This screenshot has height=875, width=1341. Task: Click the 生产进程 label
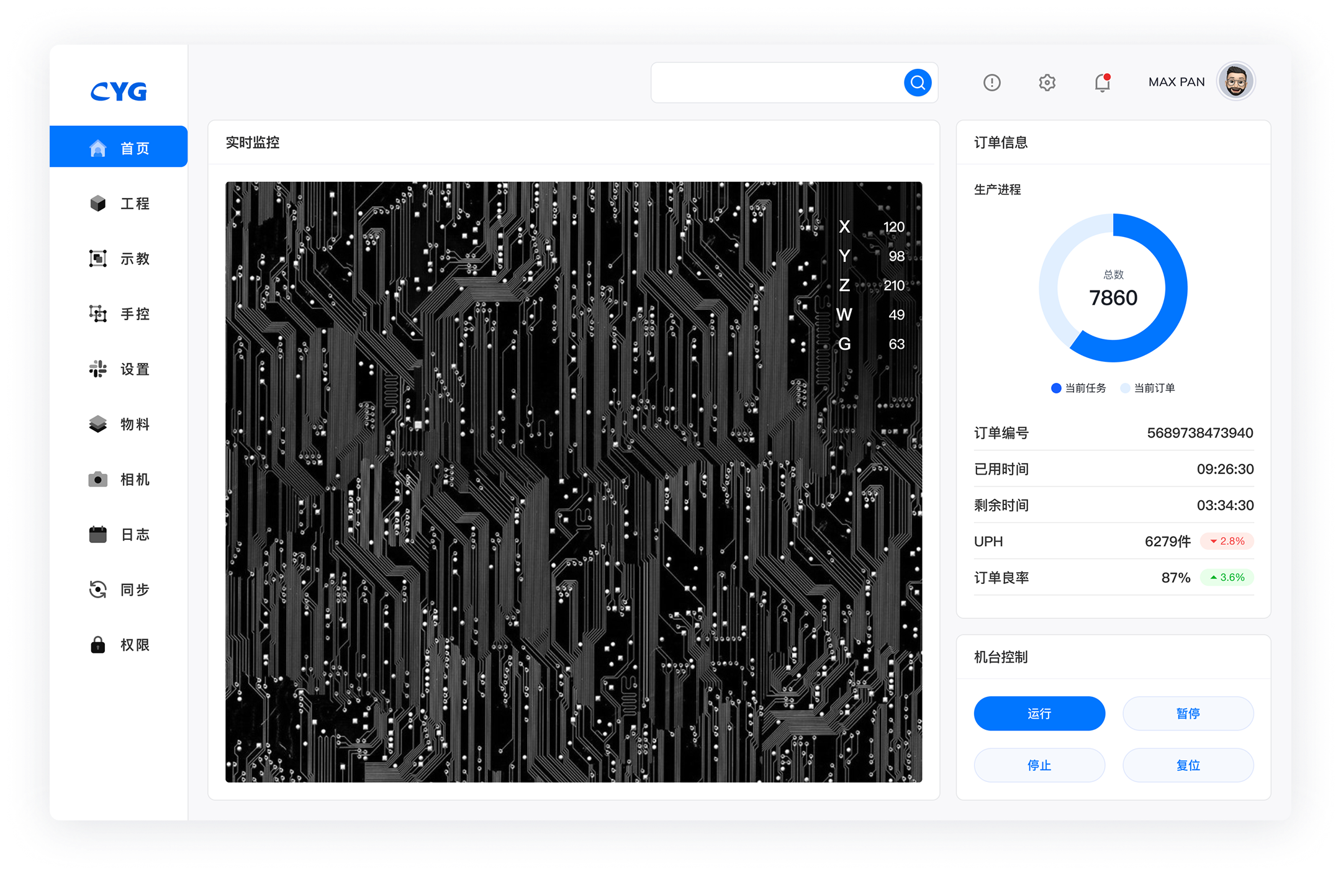pyautogui.click(x=997, y=189)
